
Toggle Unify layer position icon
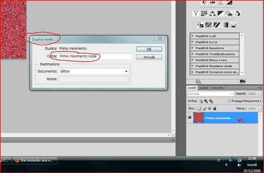[x=201, y=101]
